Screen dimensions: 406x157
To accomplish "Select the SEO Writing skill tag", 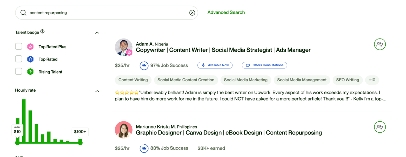I will [347, 80].
